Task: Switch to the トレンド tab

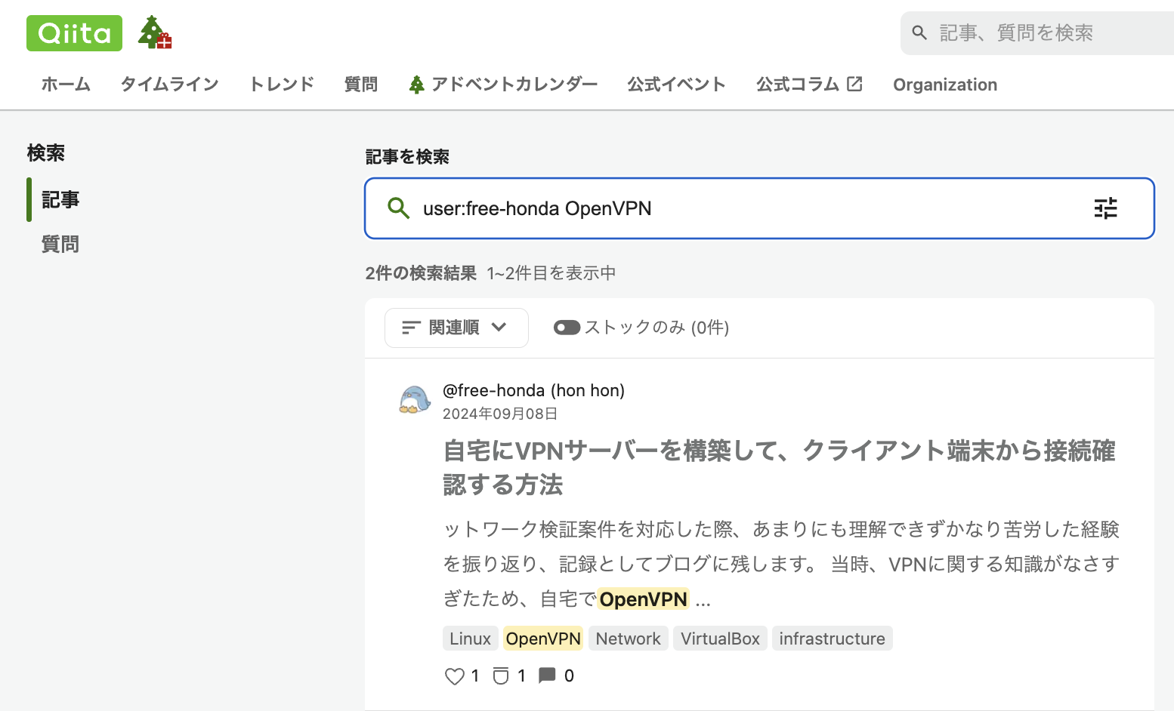Action: 280,84
